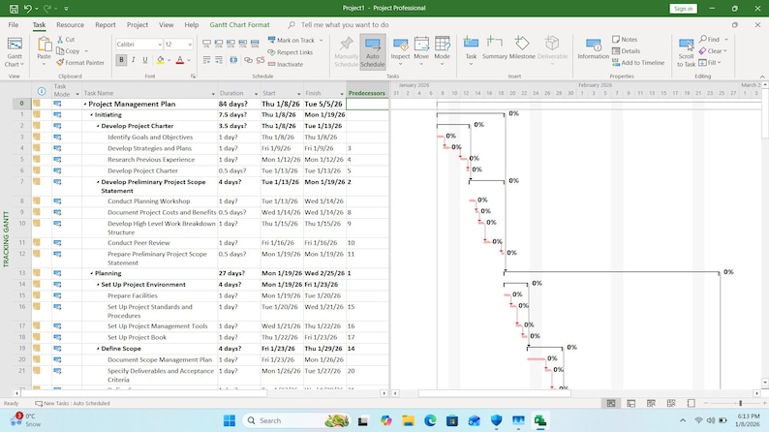
Task: Switch to the Resource tab
Action: (x=70, y=24)
